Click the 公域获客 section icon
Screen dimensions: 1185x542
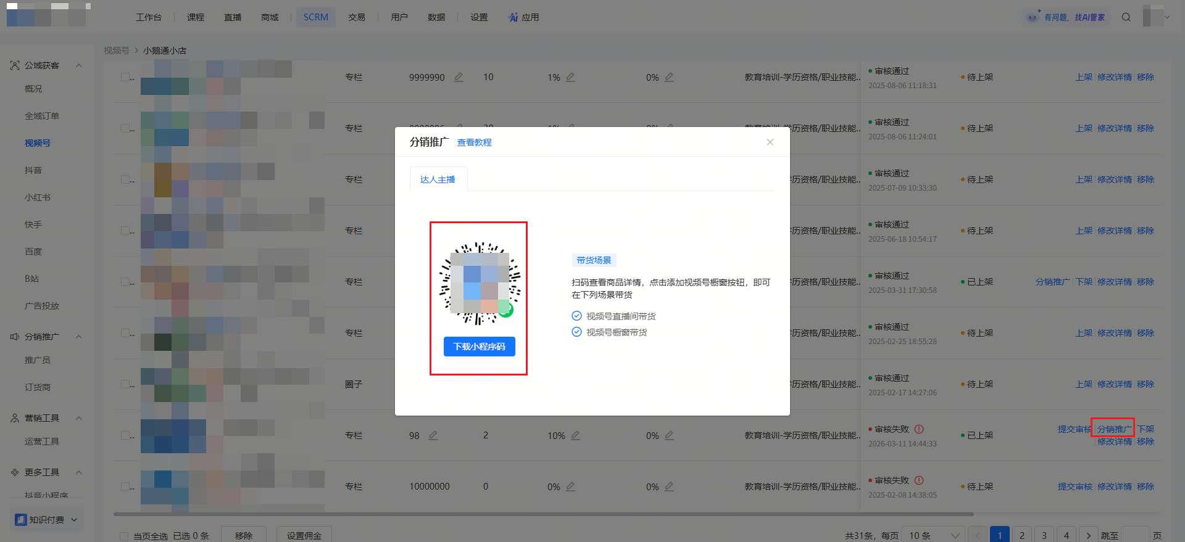point(15,65)
